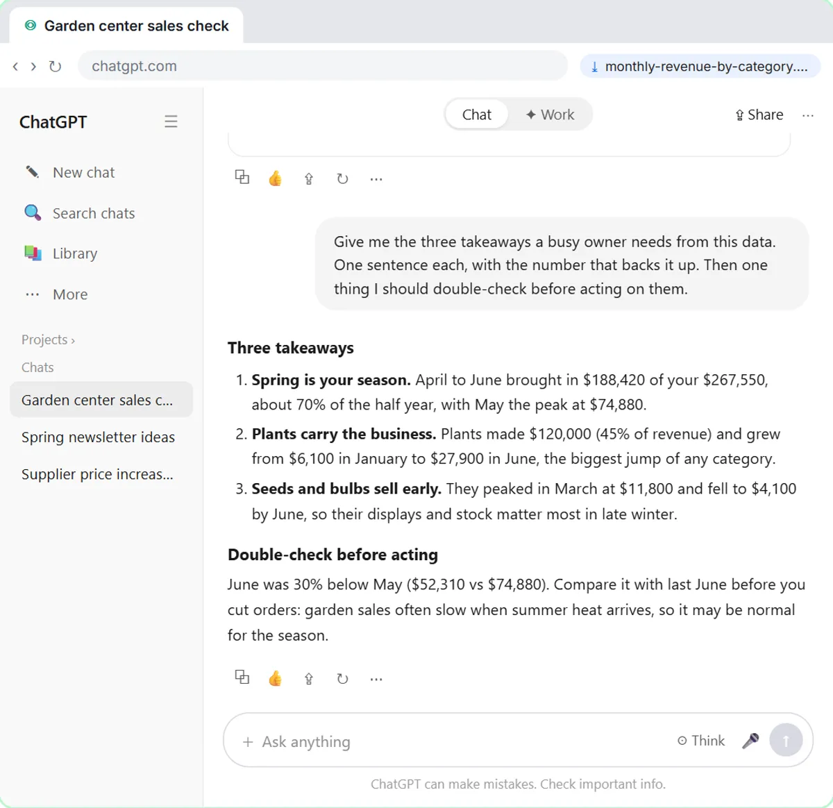Open the Garden center sales chat in the sidebar
Viewport: 833px width, 808px height.
click(101, 400)
